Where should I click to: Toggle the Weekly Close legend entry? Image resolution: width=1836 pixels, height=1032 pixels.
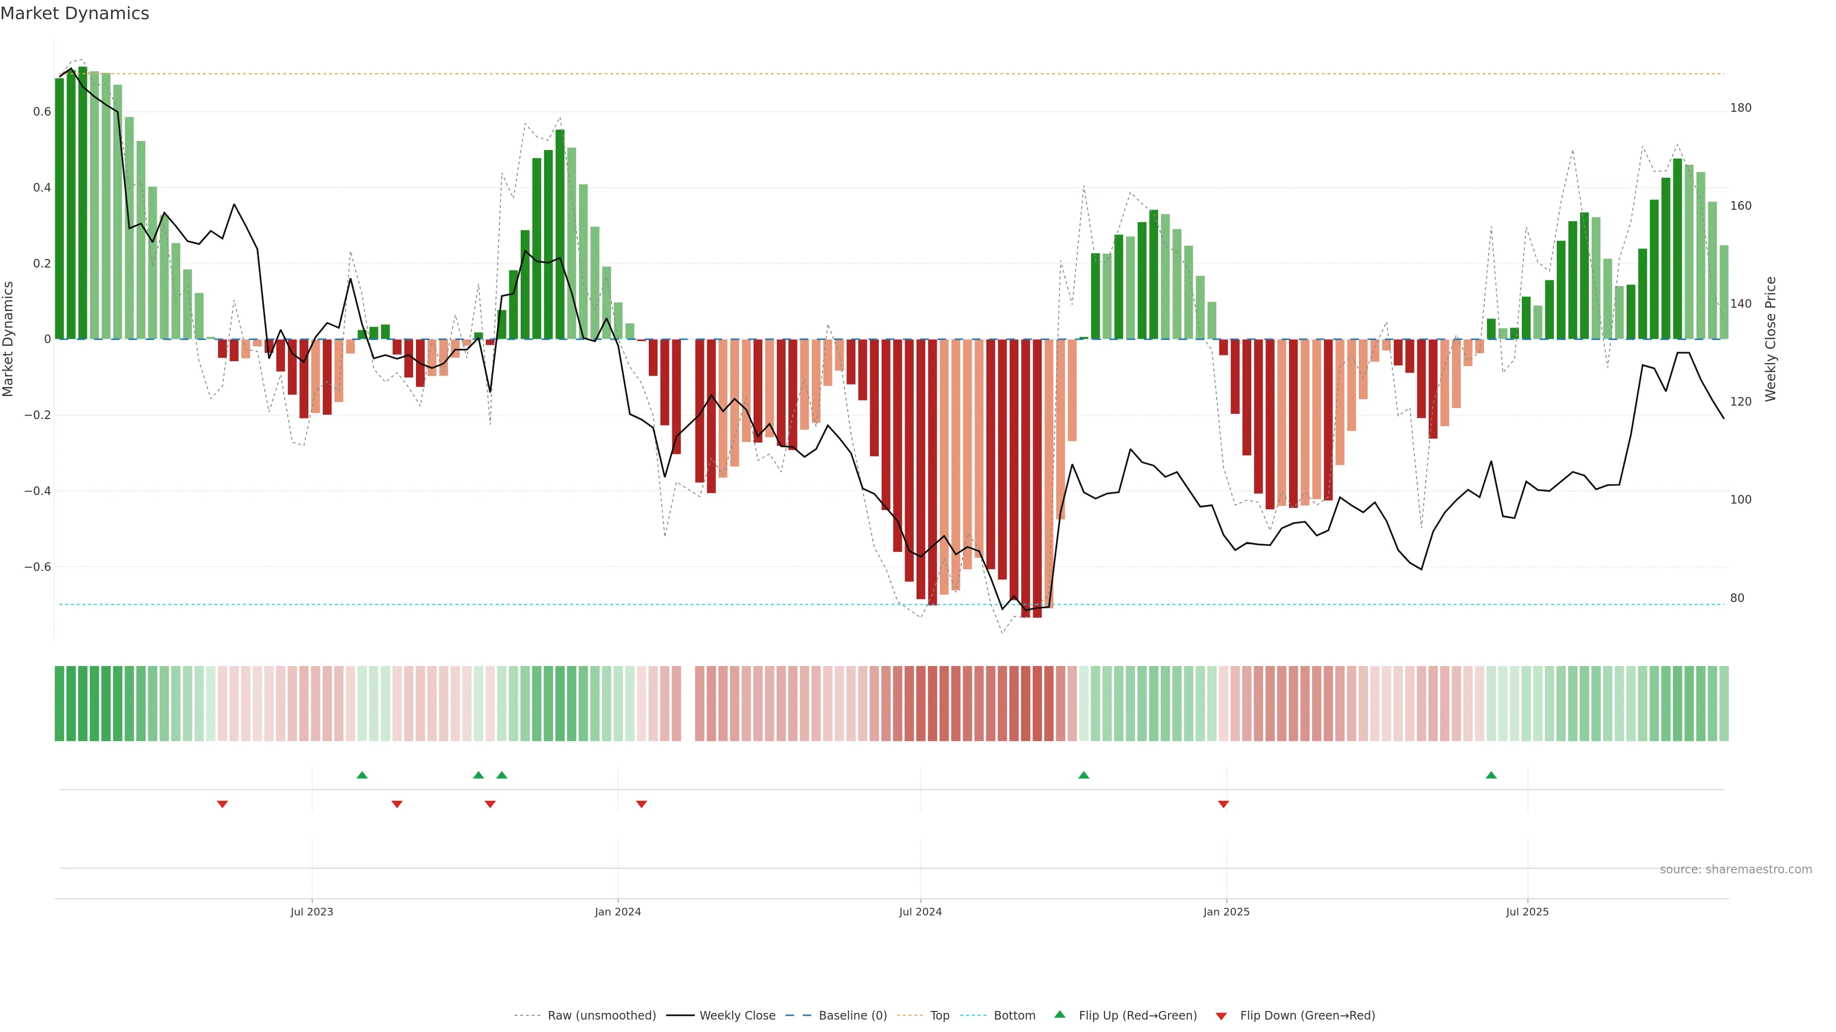click(x=737, y=1016)
